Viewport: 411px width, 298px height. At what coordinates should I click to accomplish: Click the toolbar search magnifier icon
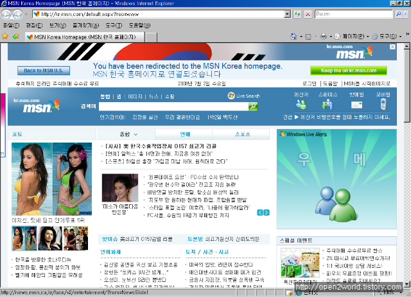(x=399, y=14)
